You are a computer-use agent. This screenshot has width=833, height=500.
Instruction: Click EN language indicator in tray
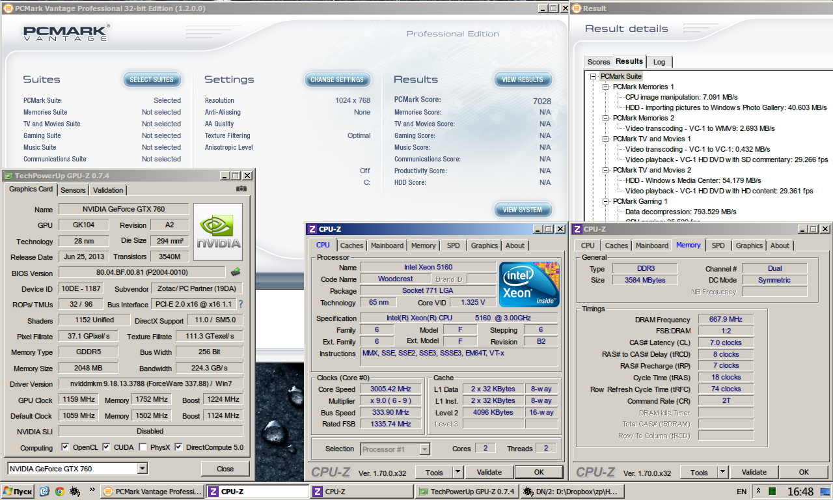[741, 492]
